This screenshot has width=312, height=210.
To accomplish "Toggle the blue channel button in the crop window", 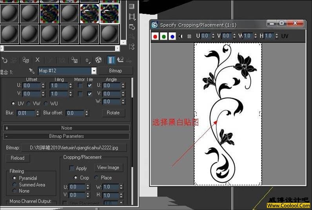I will click(x=172, y=36).
